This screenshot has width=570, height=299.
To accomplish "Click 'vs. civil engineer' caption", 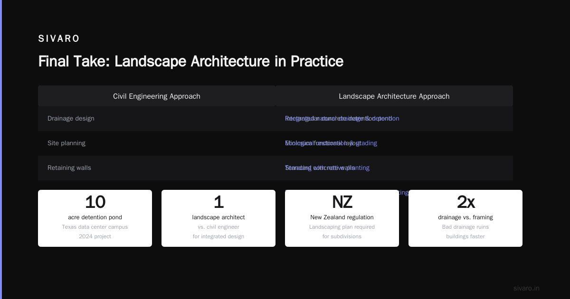I will [218, 227].
